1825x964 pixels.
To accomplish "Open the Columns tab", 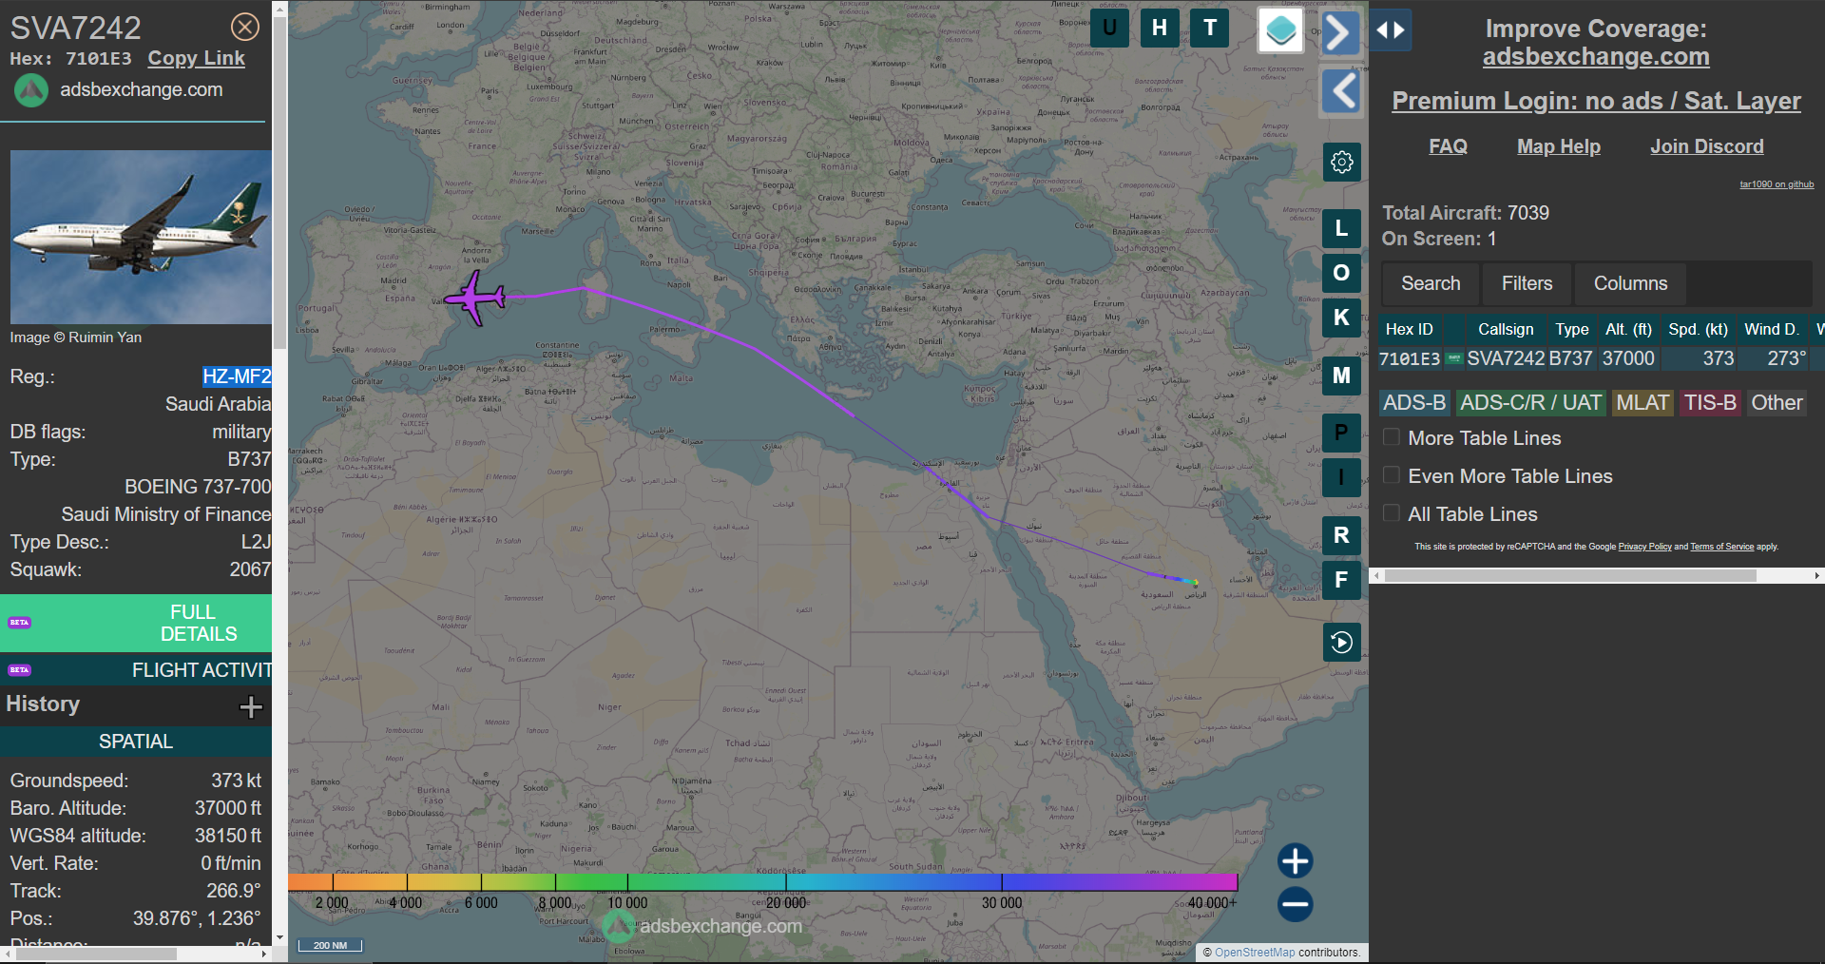I will tap(1630, 283).
